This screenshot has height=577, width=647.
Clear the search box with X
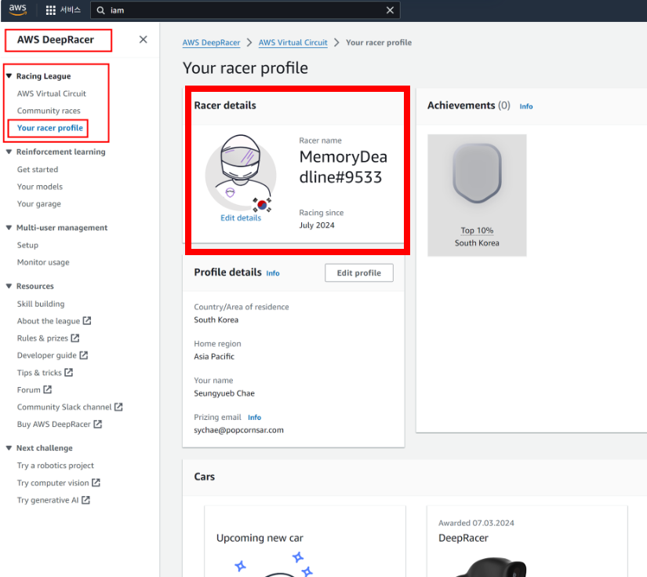[390, 10]
